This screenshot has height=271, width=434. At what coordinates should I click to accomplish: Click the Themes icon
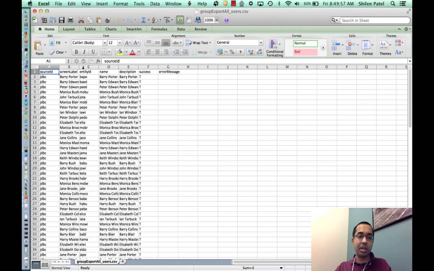coord(384,45)
